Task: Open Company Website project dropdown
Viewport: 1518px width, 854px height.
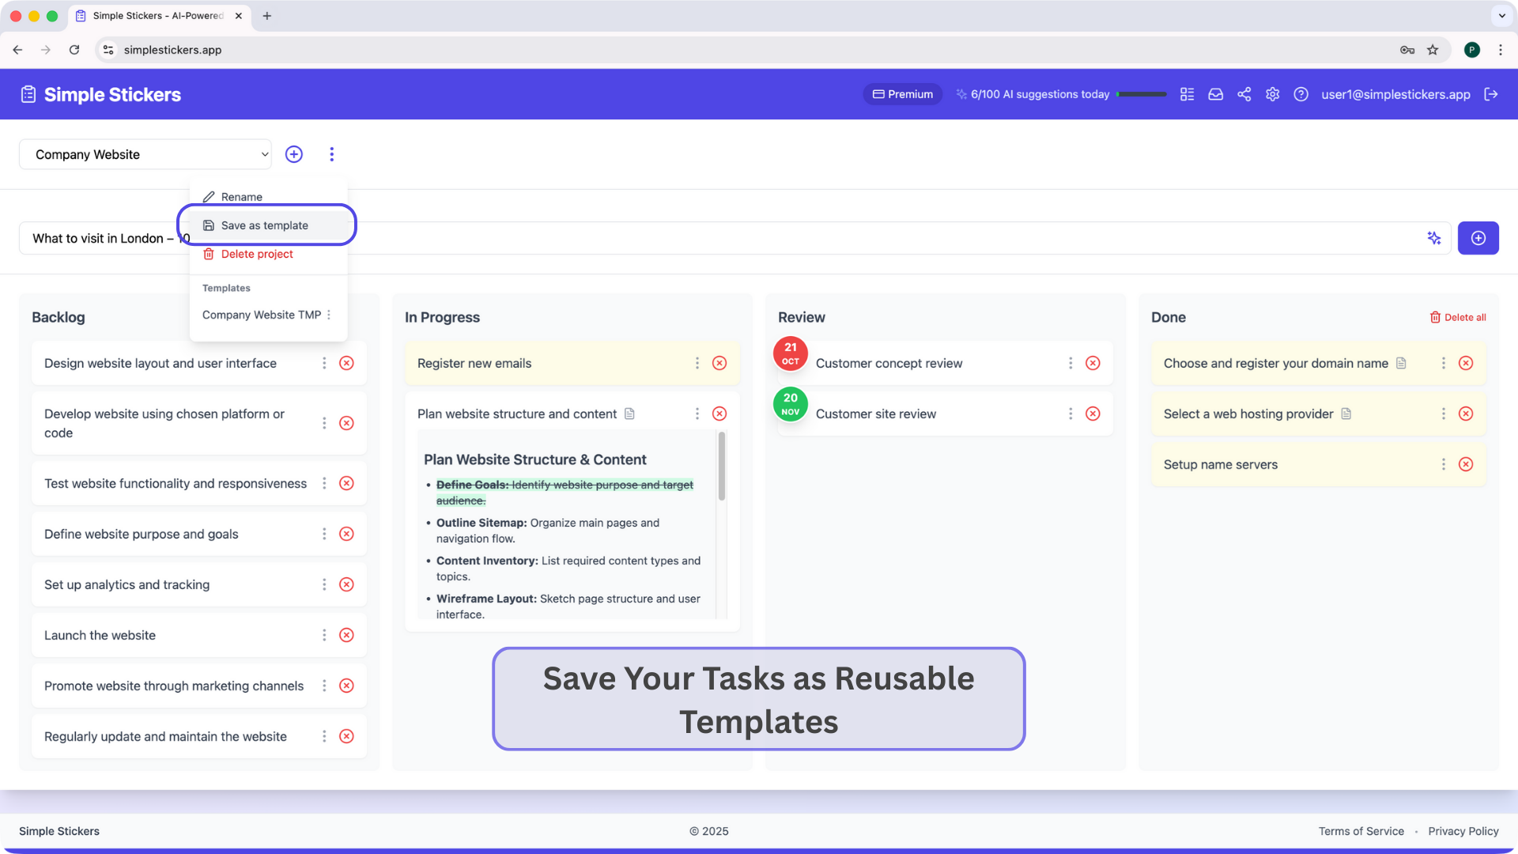Action: coord(145,154)
